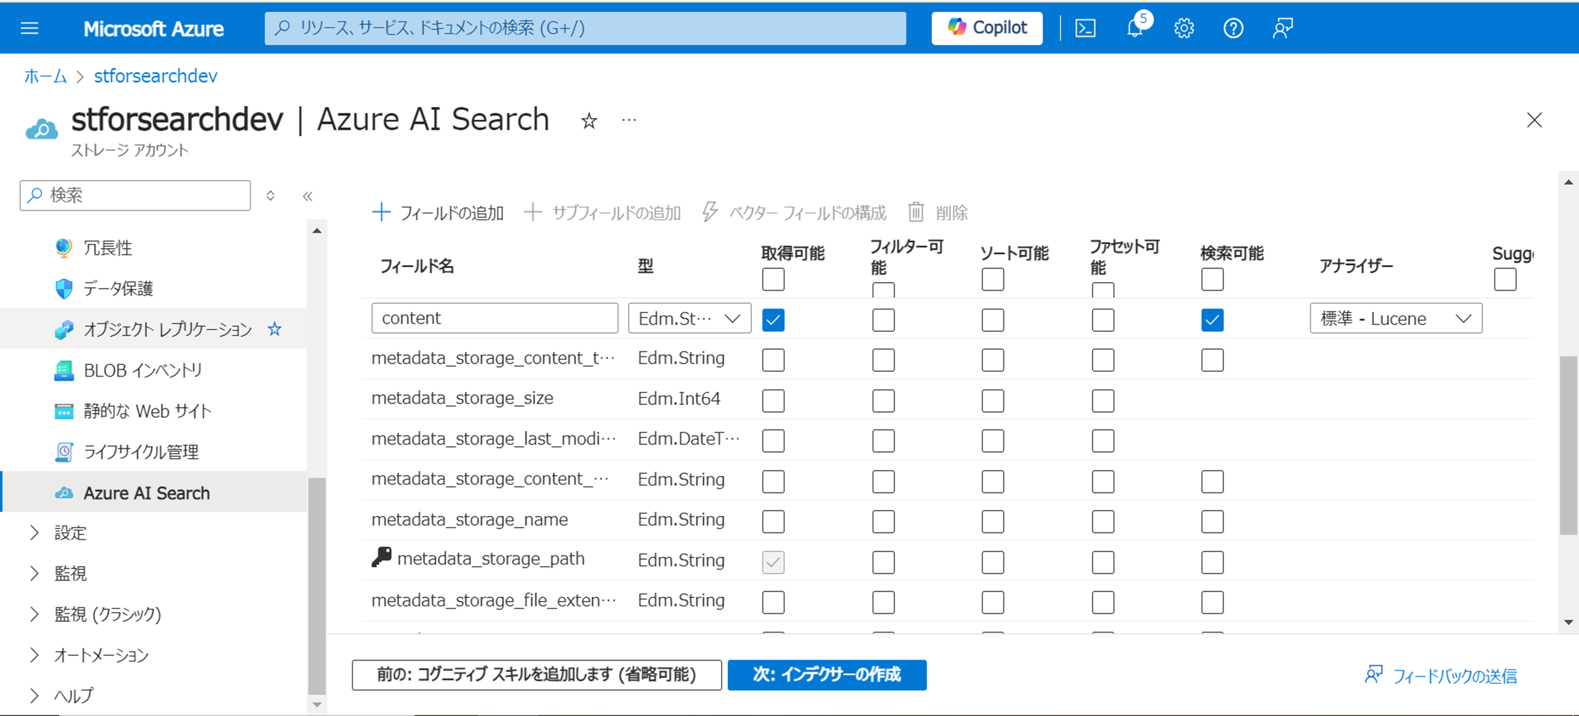Screen dimensions: 1579x716
Task: Check 取得可能 for metadata_storage_name
Action: click(773, 522)
